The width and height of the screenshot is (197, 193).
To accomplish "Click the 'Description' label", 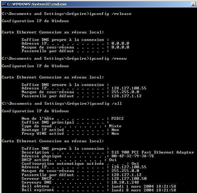I will (35, 152).
